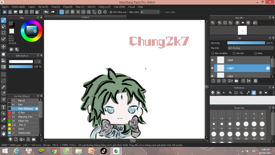This screenshot has width=275, height=155.
Task: Select the Gradient tool
Action: coord(3,67)
